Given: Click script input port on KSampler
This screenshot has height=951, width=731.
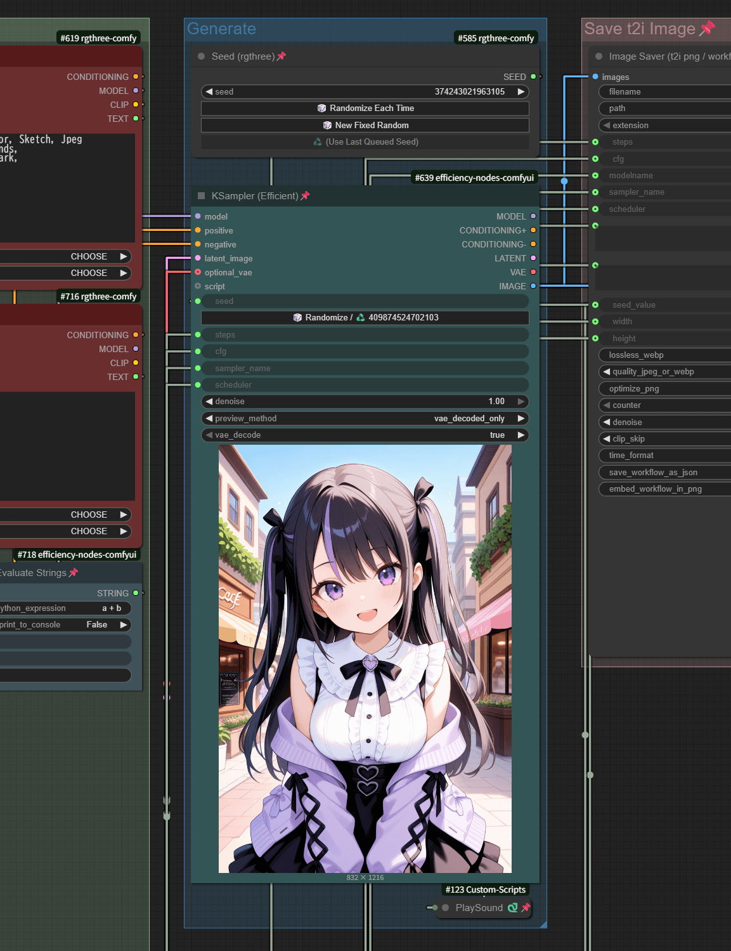Looking at the screenshot, I should click(198, 286).
